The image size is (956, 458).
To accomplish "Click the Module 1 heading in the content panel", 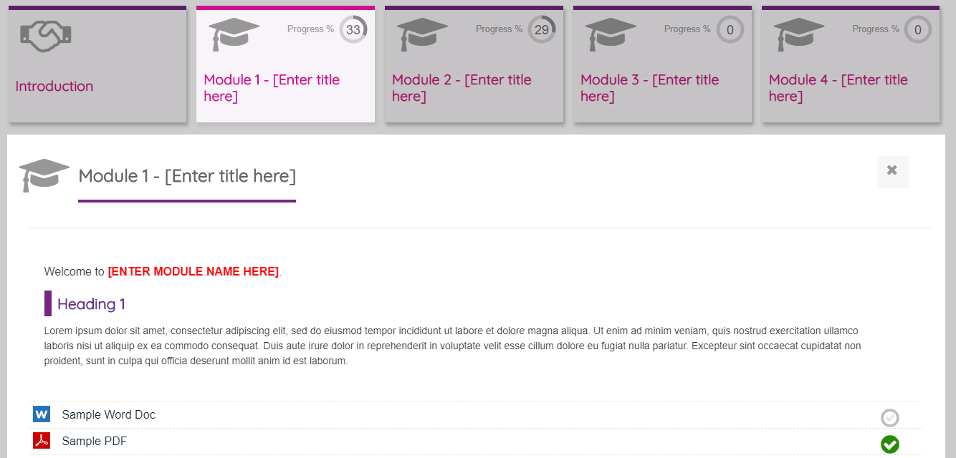I will pyautogui.click(x=187, y=176).
